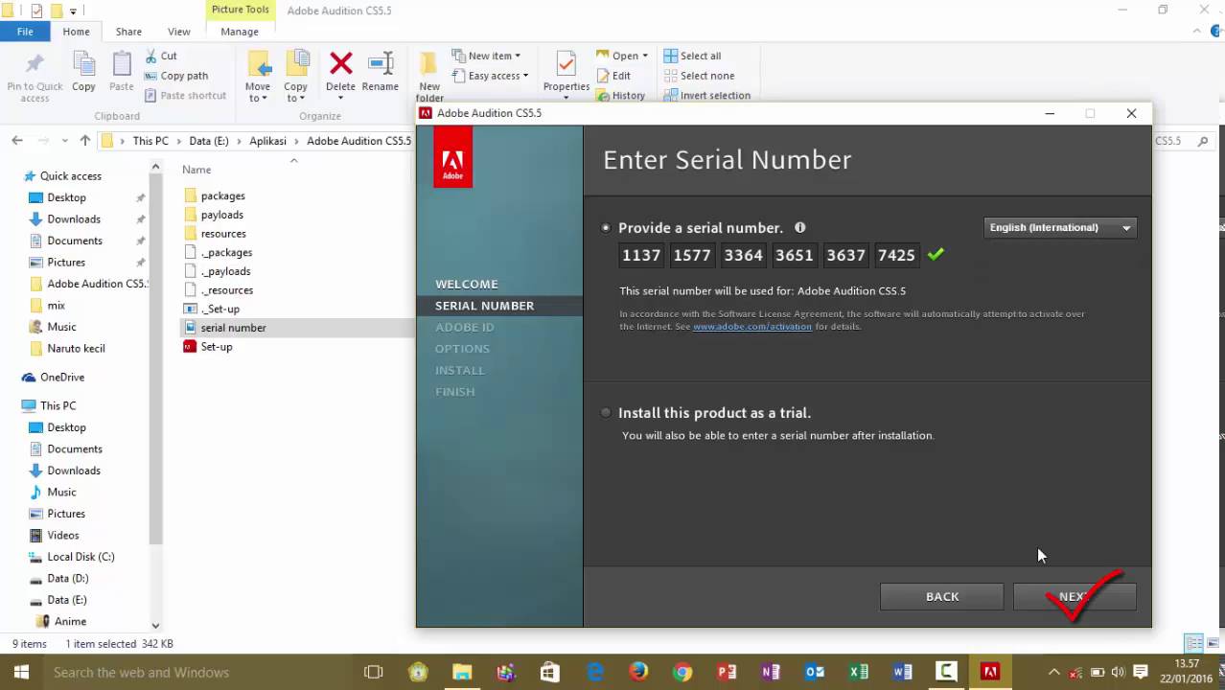Click Copy path in Explorer ribbon
Image resolution: width=1225 pixels, height=690 pixels.
176,76
